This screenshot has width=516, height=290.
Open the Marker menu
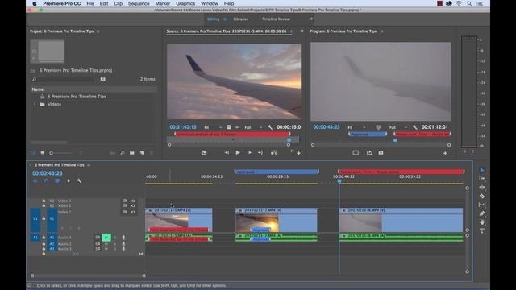[x=163, y=3]
